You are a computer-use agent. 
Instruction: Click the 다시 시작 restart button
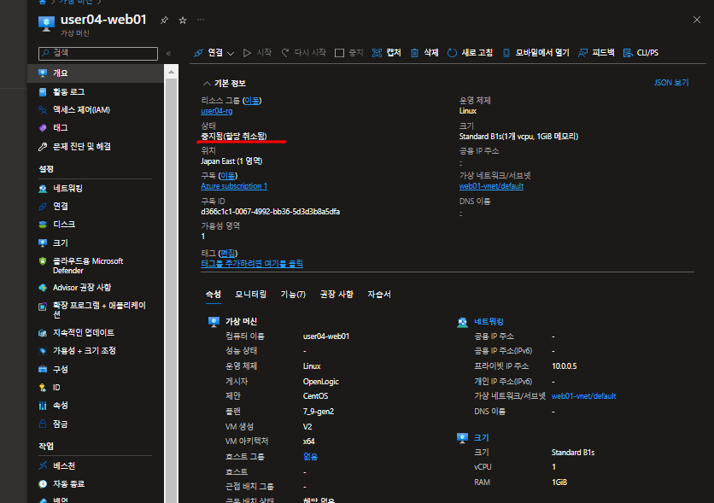pyautogui.click(x=303, y=53)
